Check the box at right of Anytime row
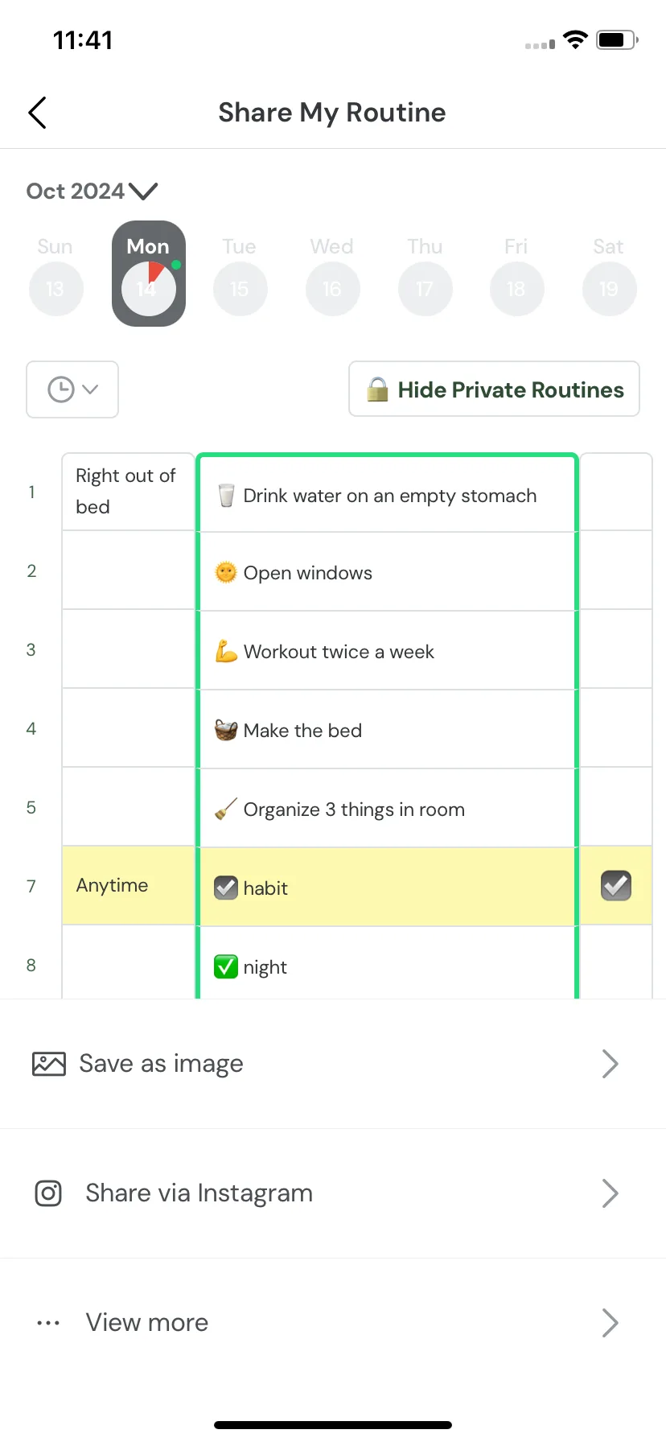 coord(616,886)
